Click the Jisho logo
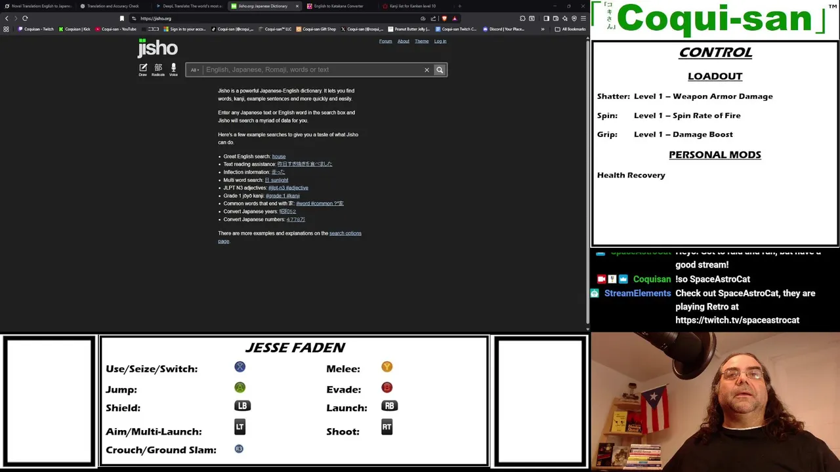 [x=157, y=48]
